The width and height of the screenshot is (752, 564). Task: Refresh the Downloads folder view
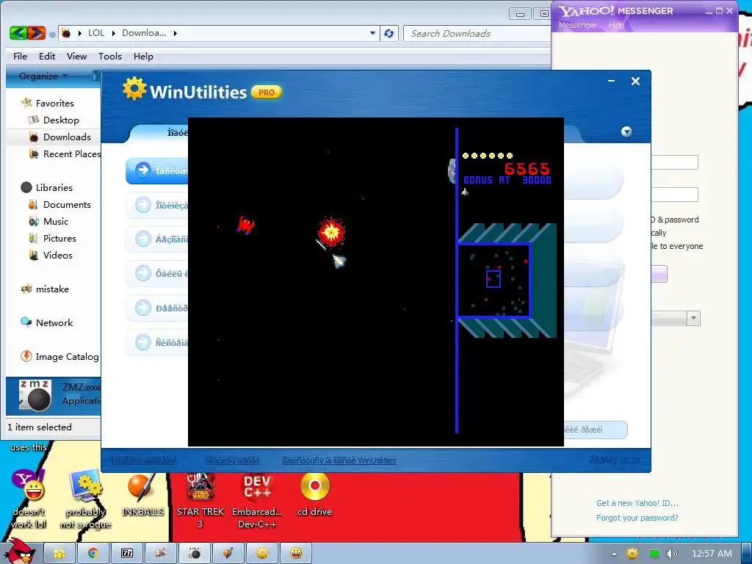(389, 33)
